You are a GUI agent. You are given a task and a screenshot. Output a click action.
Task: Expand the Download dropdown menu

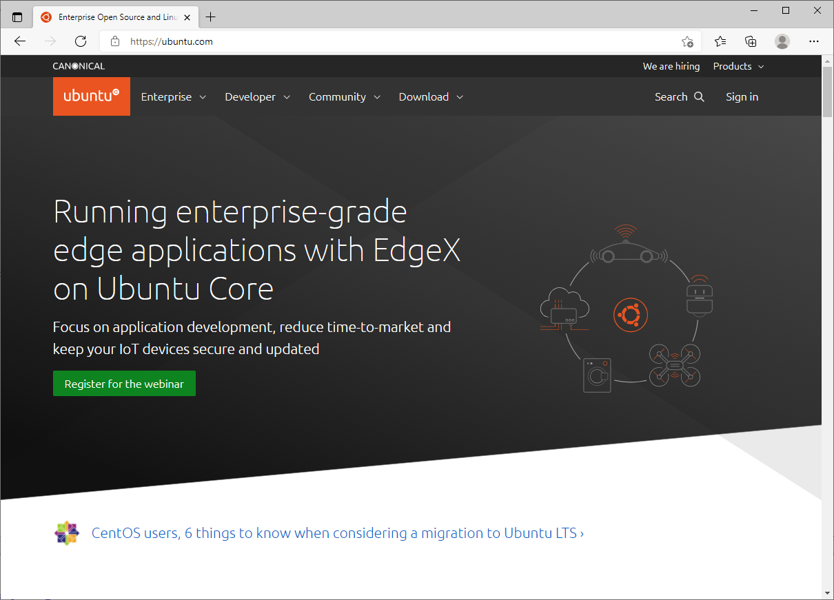click(x=431, y=96)
